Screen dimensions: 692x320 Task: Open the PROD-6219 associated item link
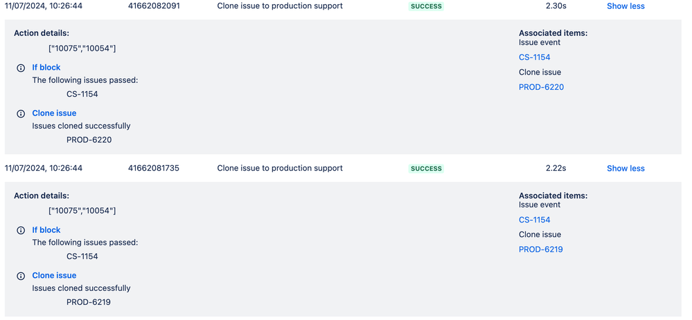point(540,250)
